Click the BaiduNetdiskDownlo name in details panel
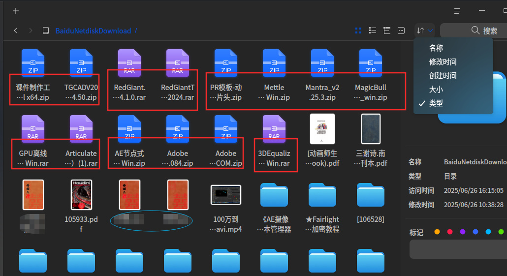507x276 pixels. (475, 162)
